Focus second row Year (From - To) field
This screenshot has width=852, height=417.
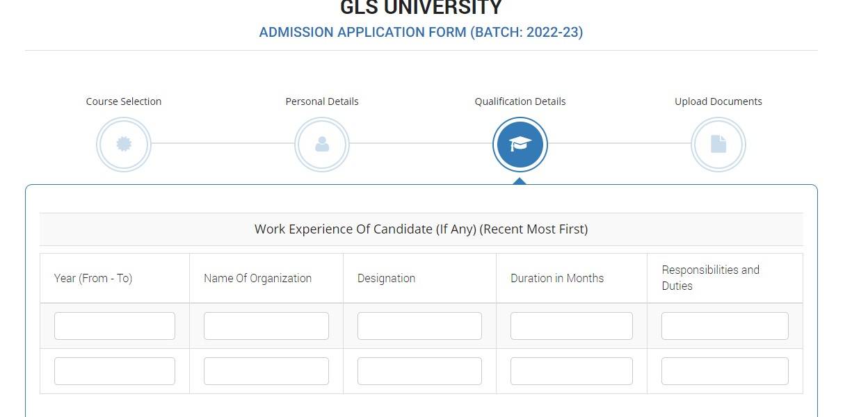(115, 371)
